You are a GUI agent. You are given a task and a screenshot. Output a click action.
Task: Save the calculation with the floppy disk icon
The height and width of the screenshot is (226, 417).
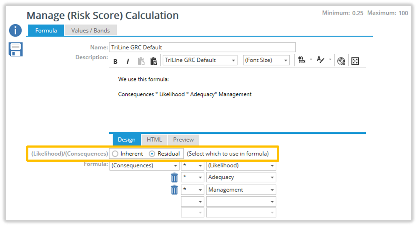pyautogui.click(x=16, y=49)
